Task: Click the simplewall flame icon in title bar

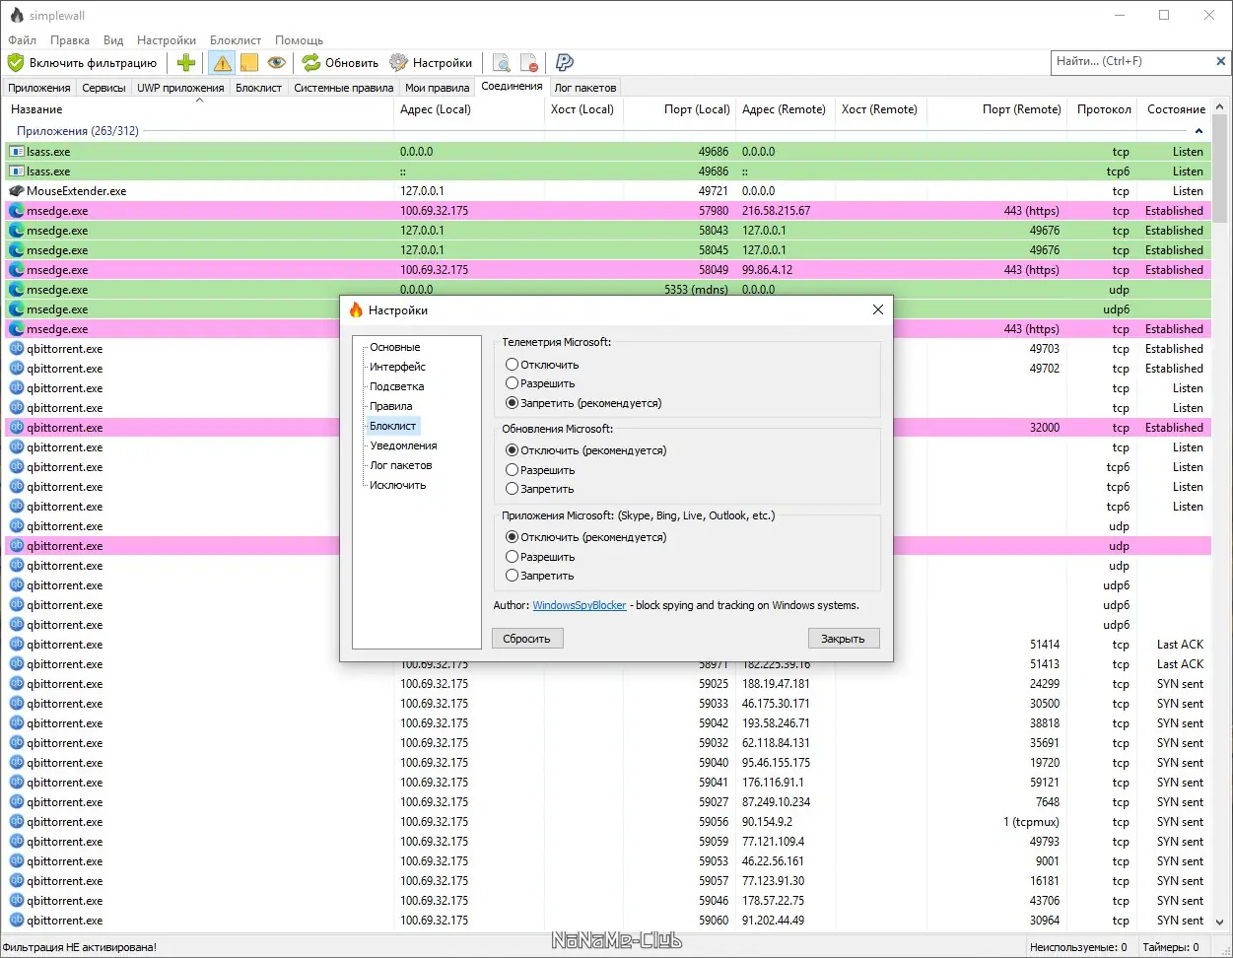Action: point(17,15)
